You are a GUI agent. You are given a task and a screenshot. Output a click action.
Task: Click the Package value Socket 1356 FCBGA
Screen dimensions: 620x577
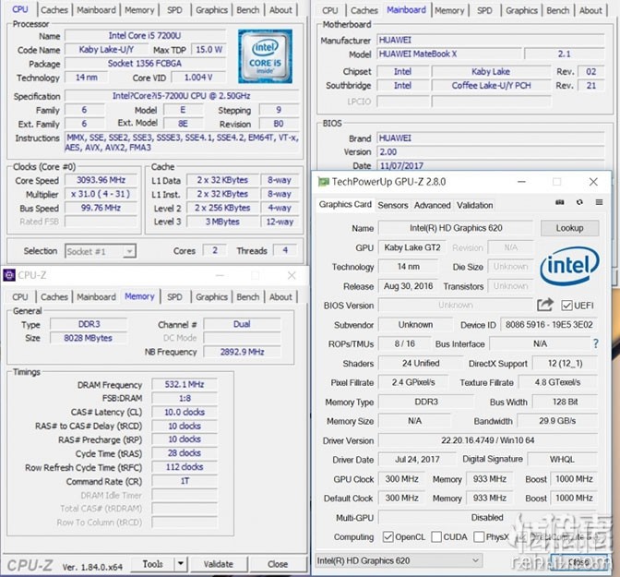coord(145,64)
